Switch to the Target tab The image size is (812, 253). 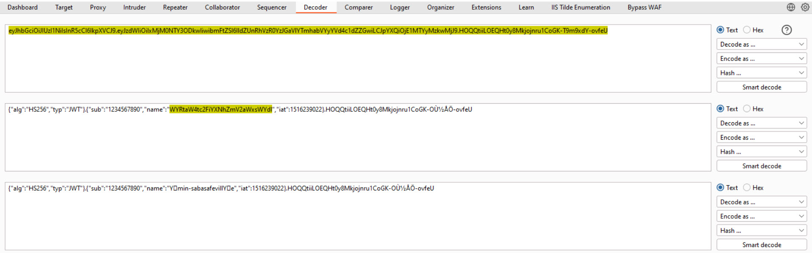point(64,7)
